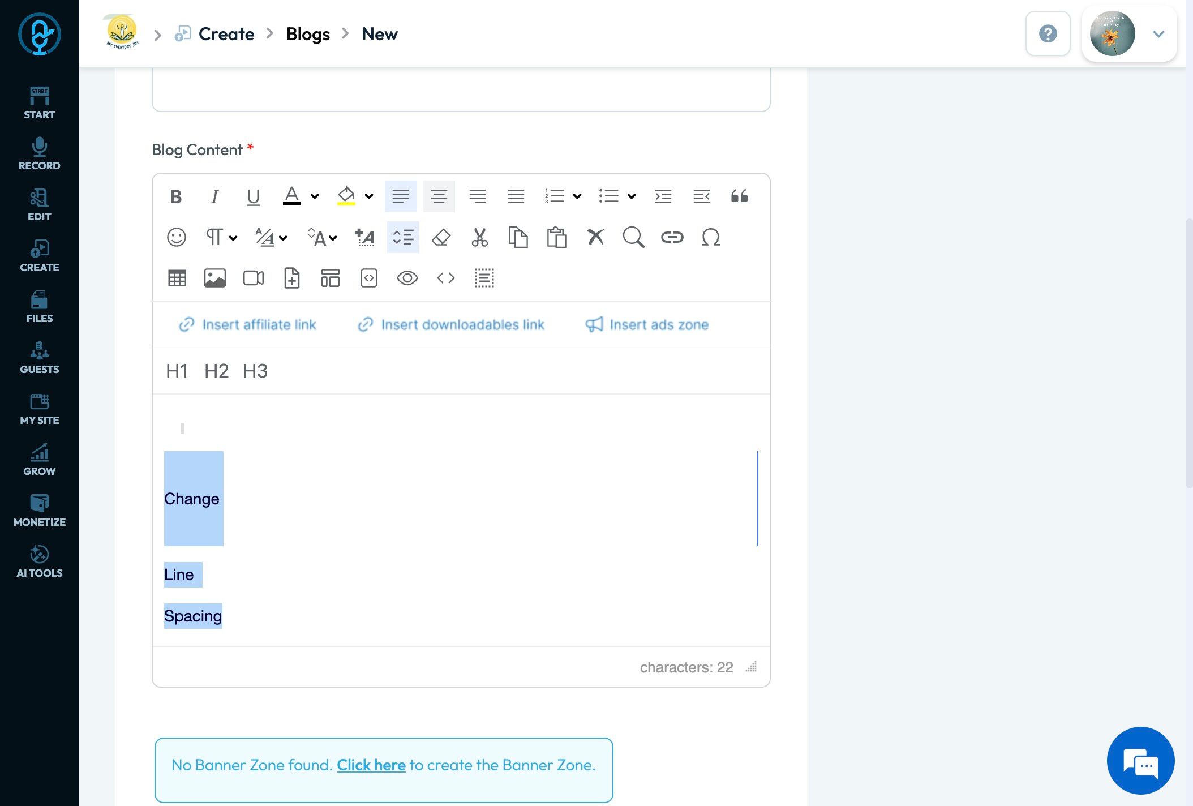Viewport: 1193px width, 806px height.
Task: Expand the user profile menu chevron
Action: (x=1158, y=34)
